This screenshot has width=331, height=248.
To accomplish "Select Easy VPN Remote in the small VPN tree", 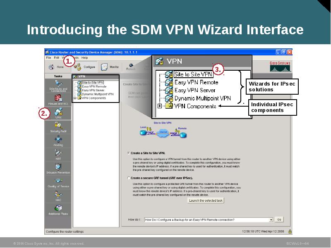I will point(94,86).
